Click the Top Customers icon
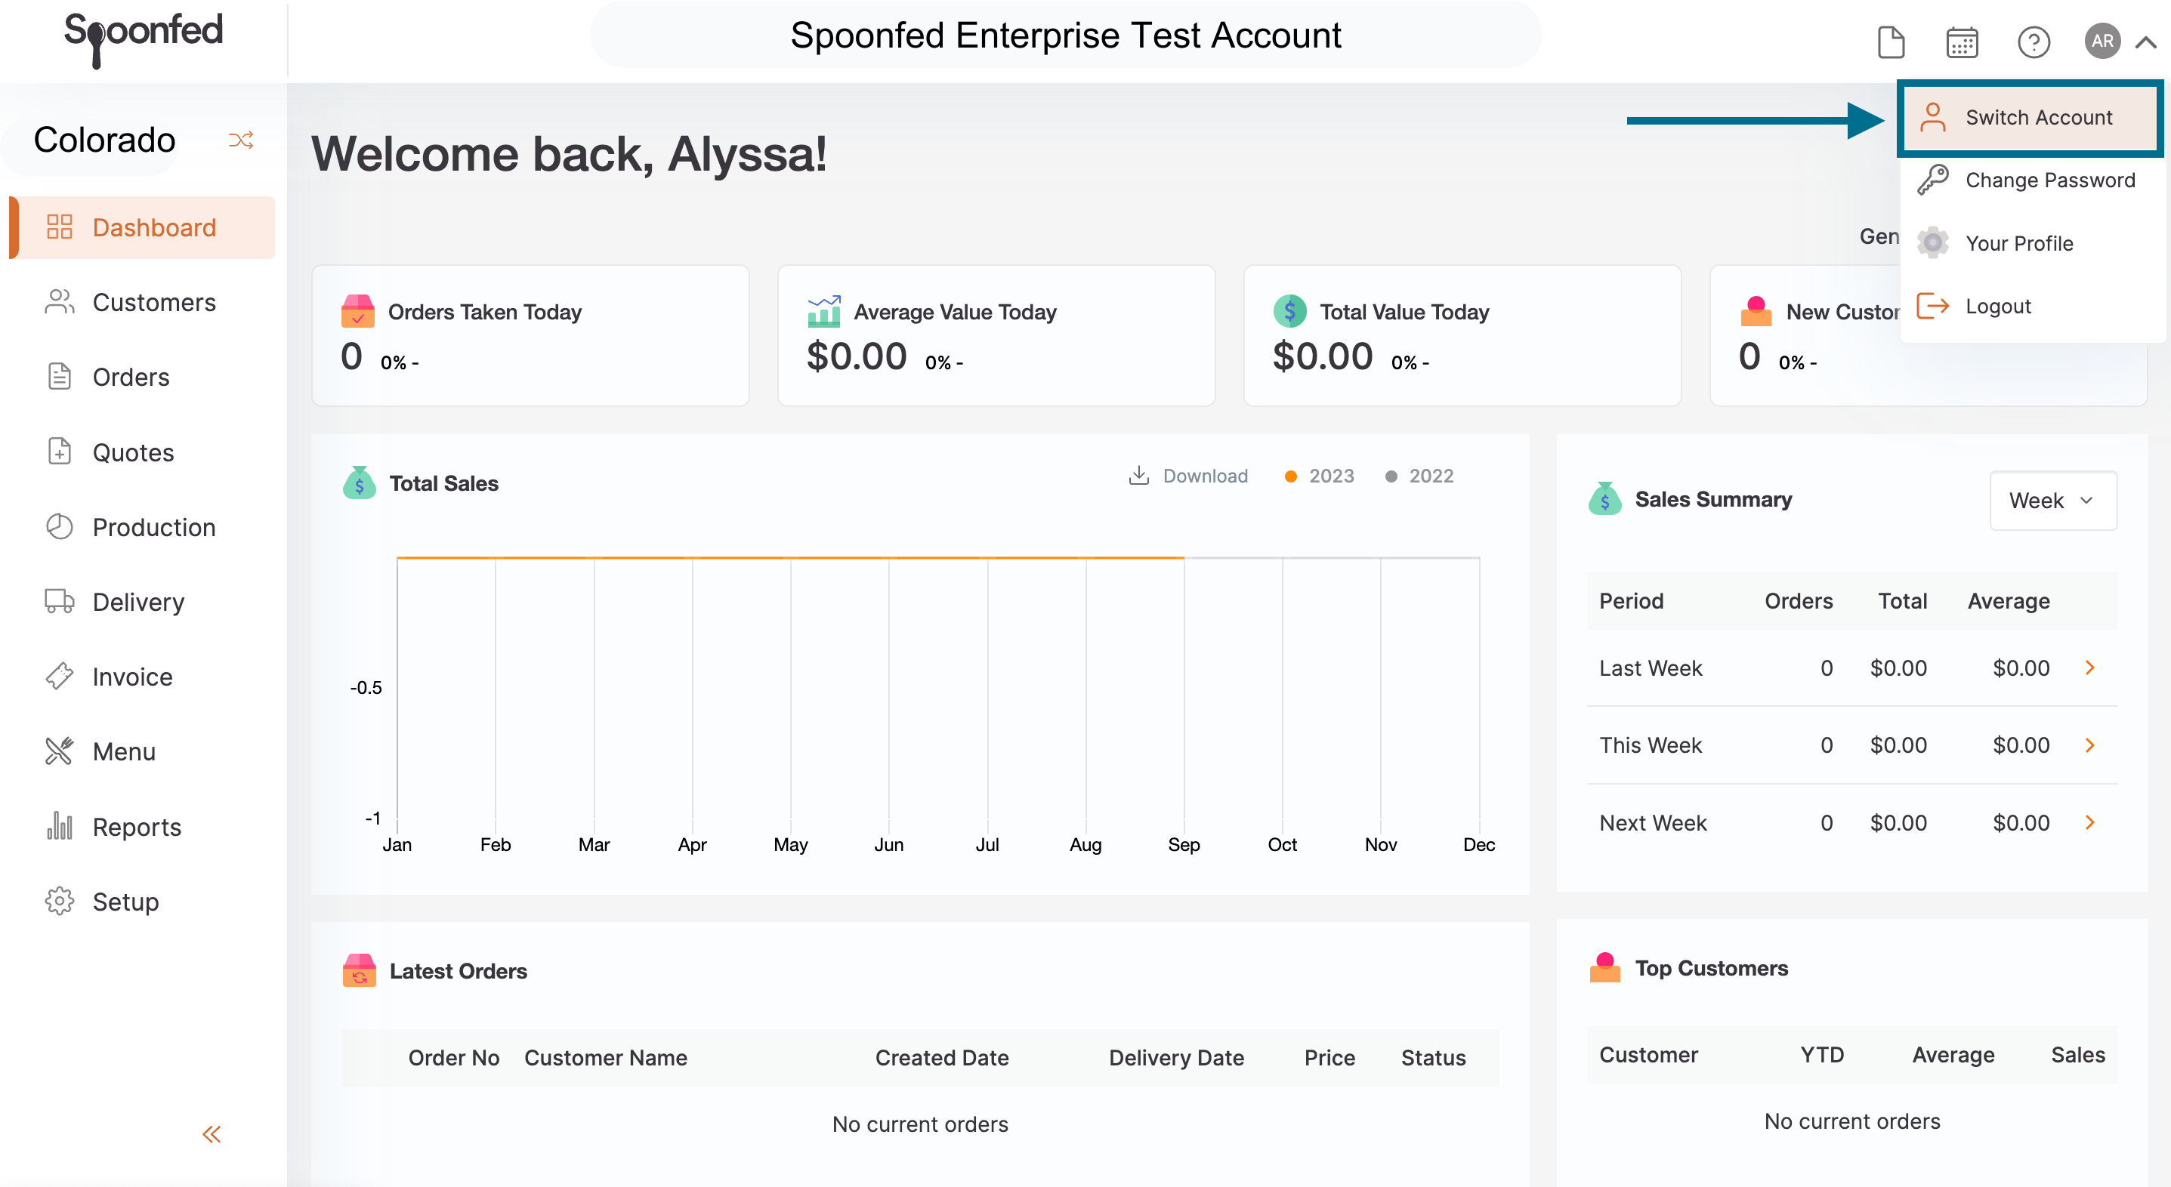This screenshot has height=1187, width=2171. pyautogui.click(x=1604, y=967)
